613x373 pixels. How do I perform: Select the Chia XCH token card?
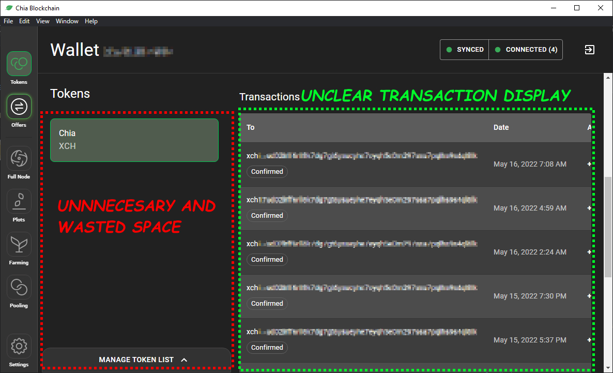[x=134, y=140]
